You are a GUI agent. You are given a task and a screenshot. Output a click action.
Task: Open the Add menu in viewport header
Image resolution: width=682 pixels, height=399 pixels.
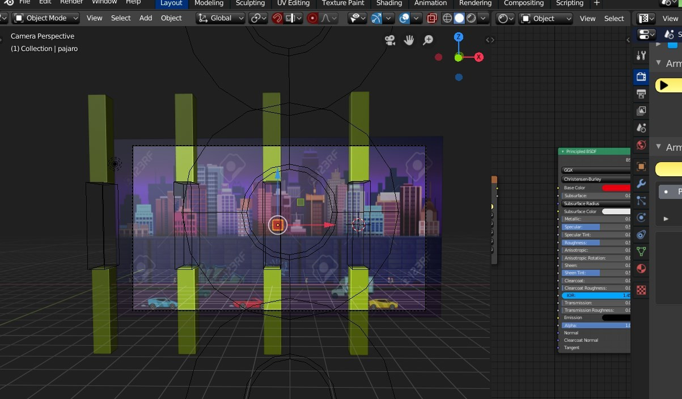(x=146, y=18)
